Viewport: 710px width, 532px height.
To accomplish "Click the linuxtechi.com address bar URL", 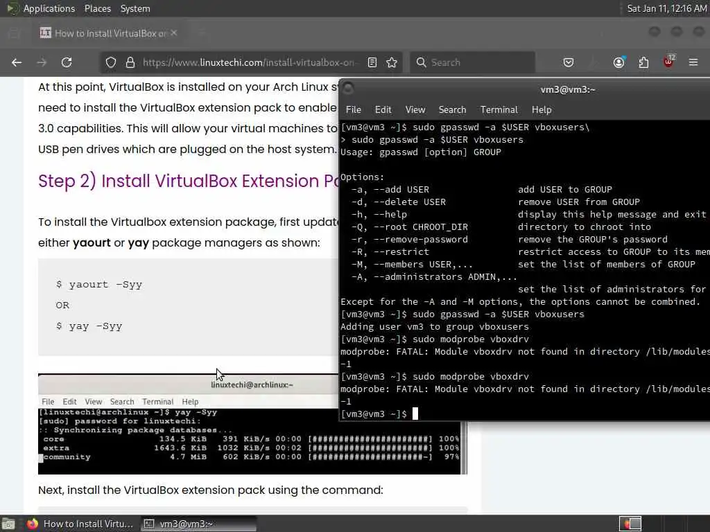I will coord(248,62).
